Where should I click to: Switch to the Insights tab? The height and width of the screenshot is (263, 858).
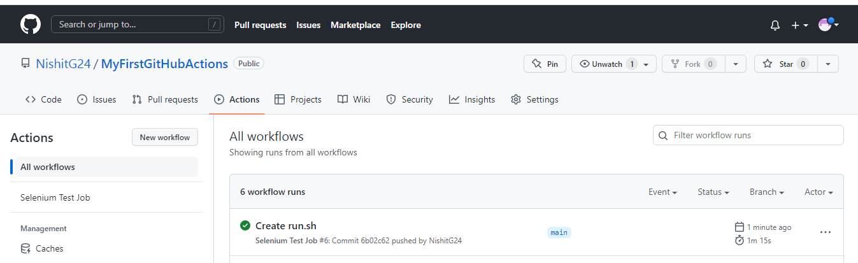click(472, 99)
